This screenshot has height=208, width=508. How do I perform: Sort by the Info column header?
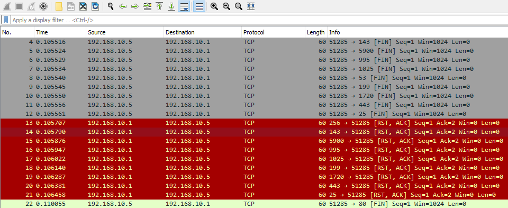(418, 32)
